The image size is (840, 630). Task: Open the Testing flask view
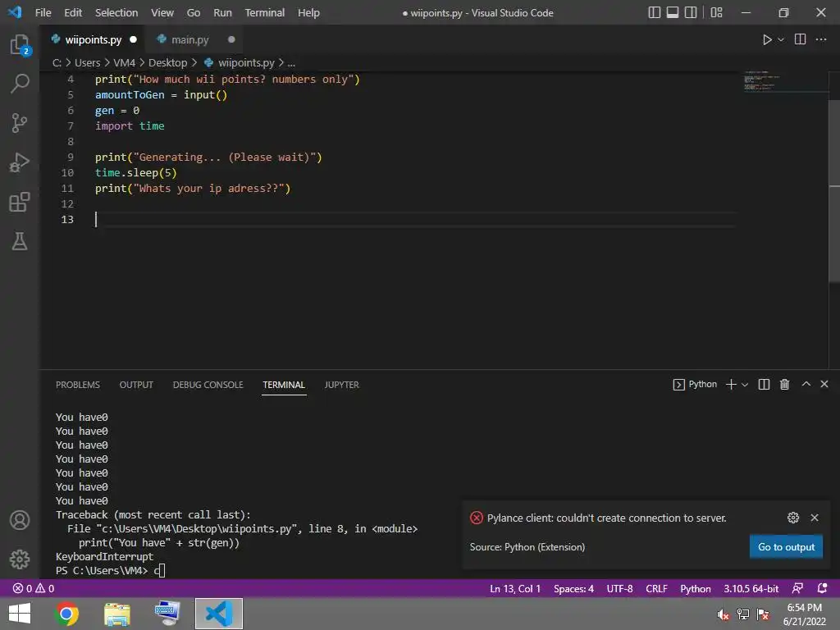click(x=20, y=242)
